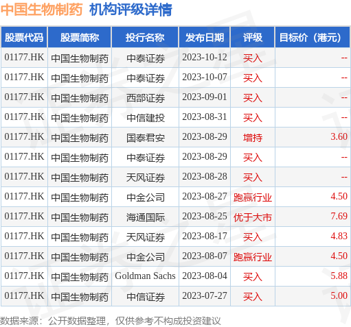Click 01177.HK in the 西部证券 row
Image resolution: width=351 pixels, height=327 pixels.
click(x=24, y=97)
